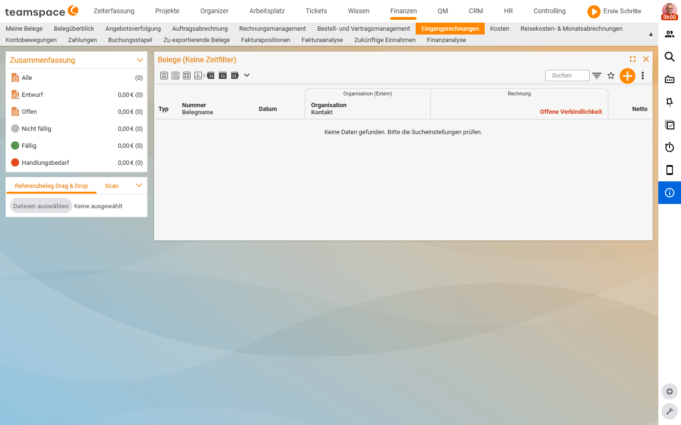Click the round plus button at bottom right
The width and height of the screenshot is (681, 425).
click(x=670, y=391)
